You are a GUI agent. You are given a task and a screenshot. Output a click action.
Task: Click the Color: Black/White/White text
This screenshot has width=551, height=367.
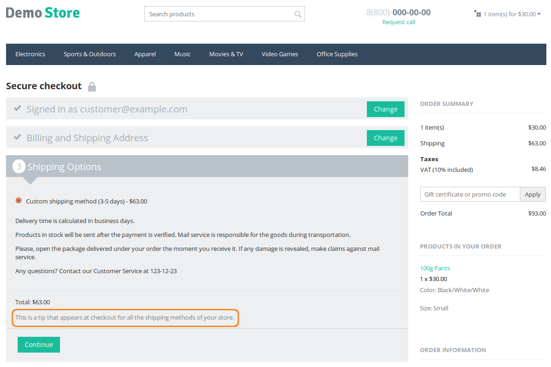coord(454,290)
